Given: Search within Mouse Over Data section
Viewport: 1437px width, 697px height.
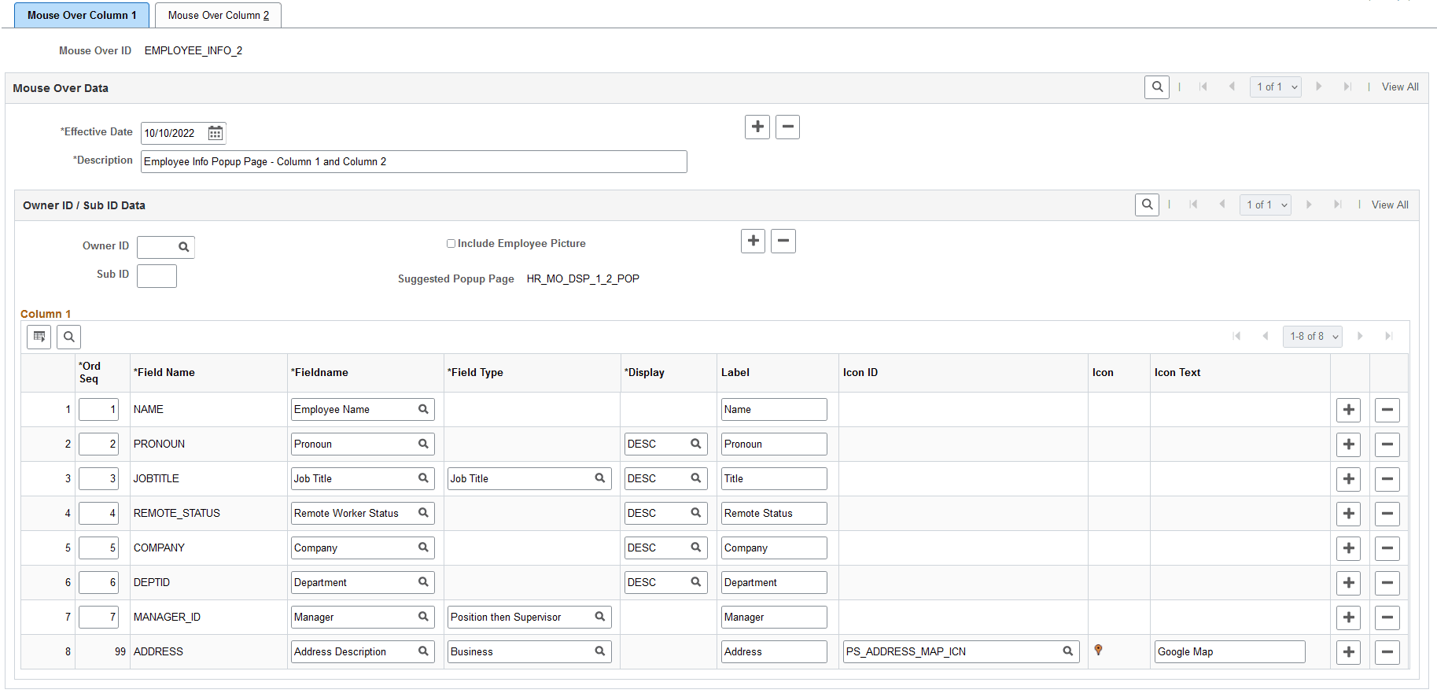Looking at the screenshot, I should pos(1157,87).
